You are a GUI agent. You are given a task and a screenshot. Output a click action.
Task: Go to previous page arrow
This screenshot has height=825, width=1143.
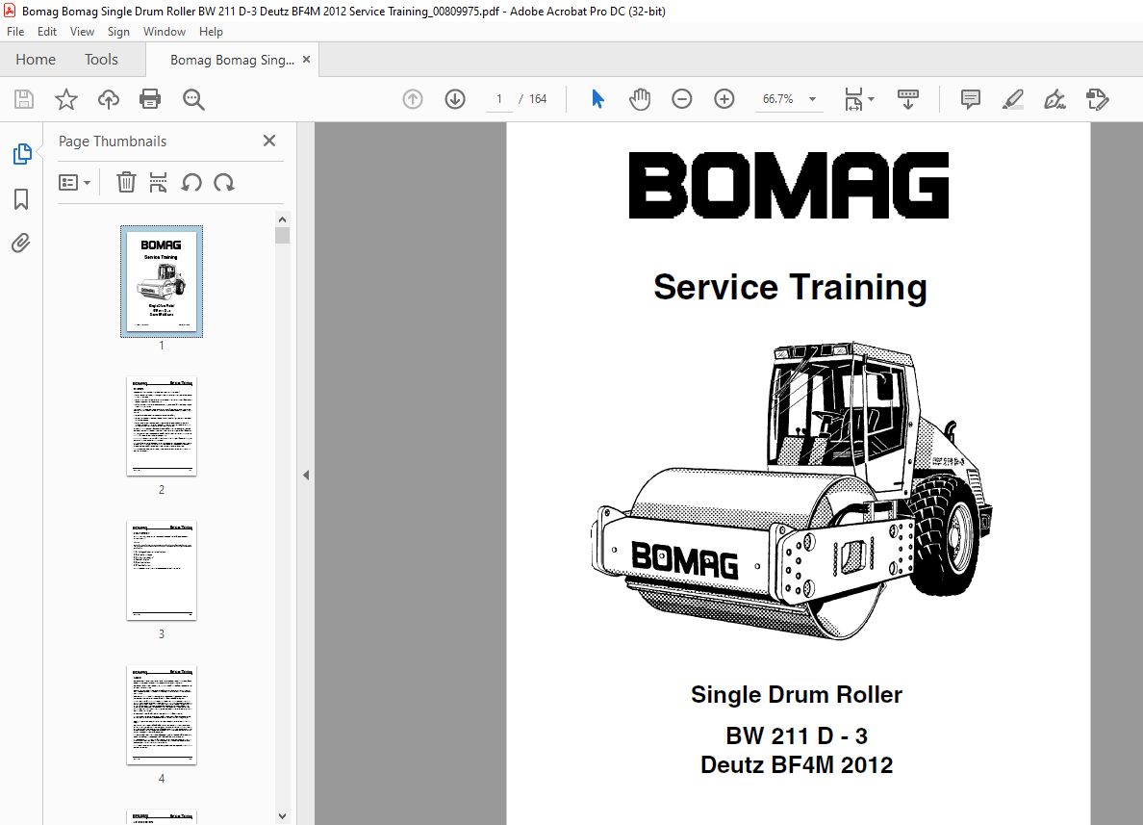click(x=413, y=99)
